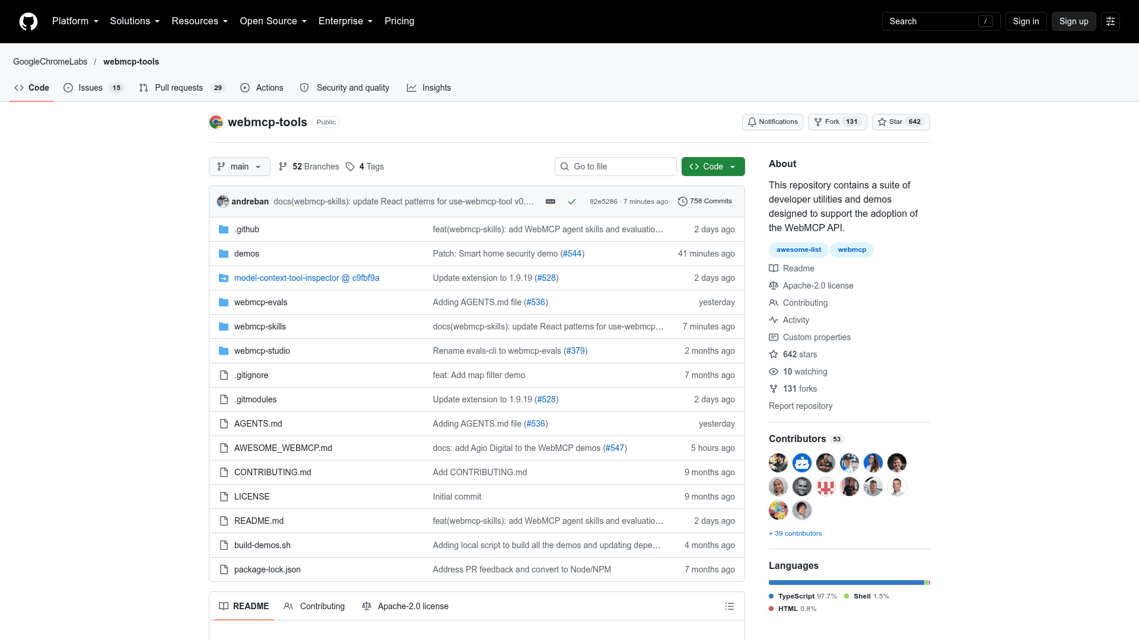Open the webmcp topic tag
This screenshot has width=1139, height=640.
click(x=852, y=250)
